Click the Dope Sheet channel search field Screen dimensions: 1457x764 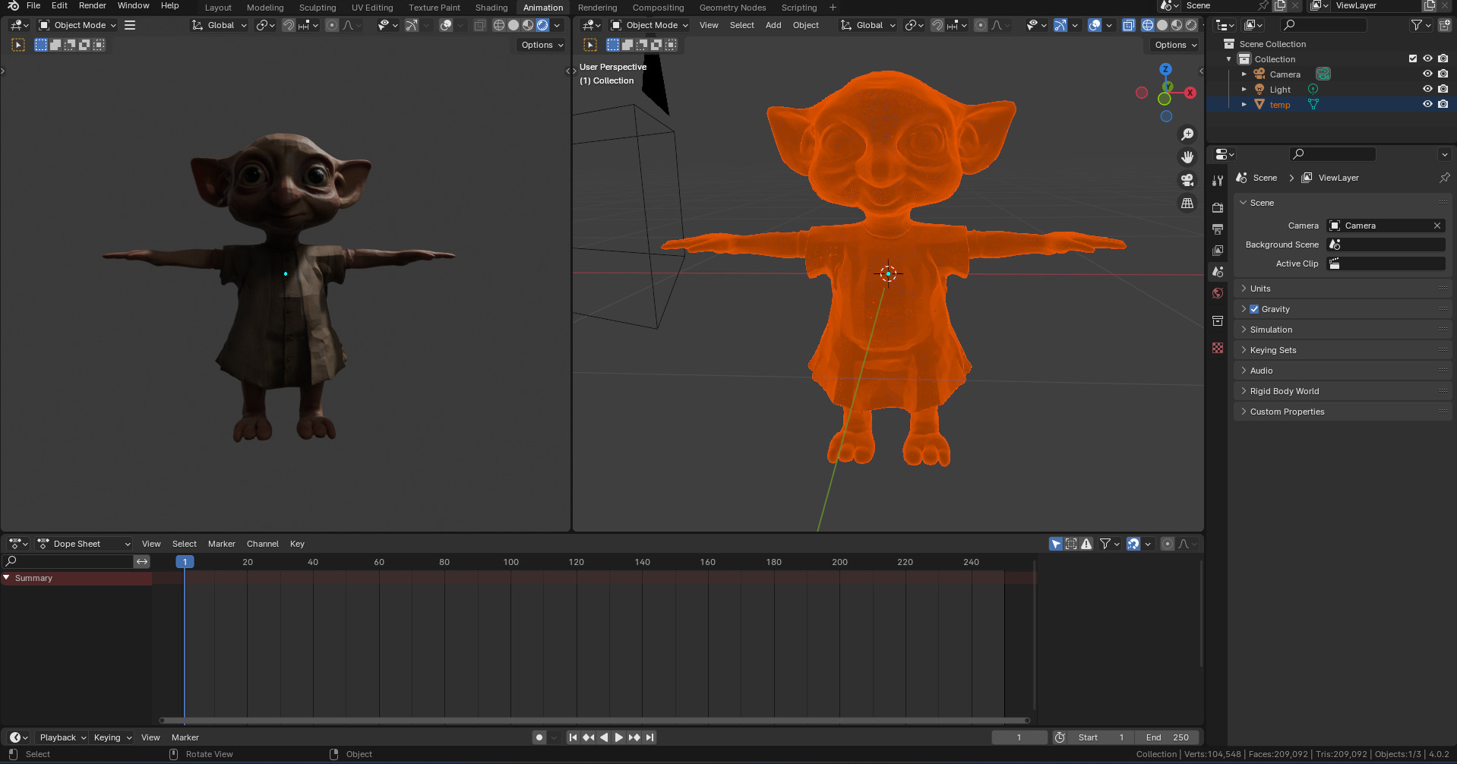[x=68, y=561]
